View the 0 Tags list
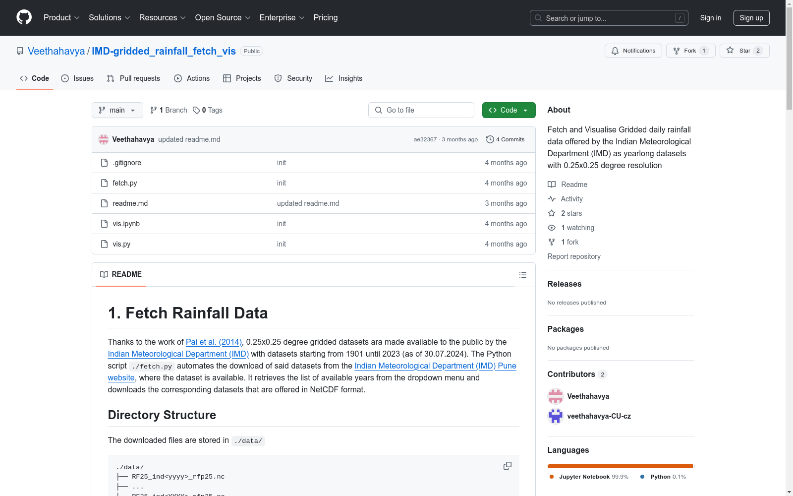Viewport: 793px width, 496px height. [x=208, y=110]
